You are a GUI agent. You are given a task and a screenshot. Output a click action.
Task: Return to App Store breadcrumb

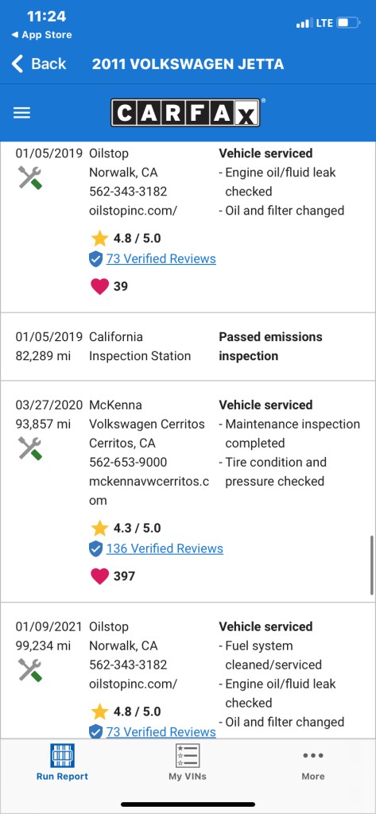coord(41,35)
